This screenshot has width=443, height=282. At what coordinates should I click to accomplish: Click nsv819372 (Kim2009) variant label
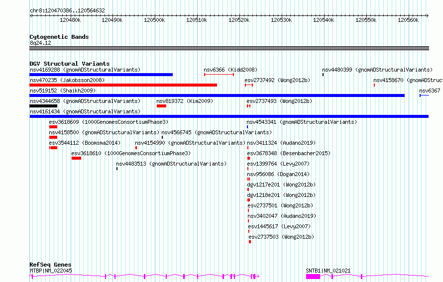point(185,101)
